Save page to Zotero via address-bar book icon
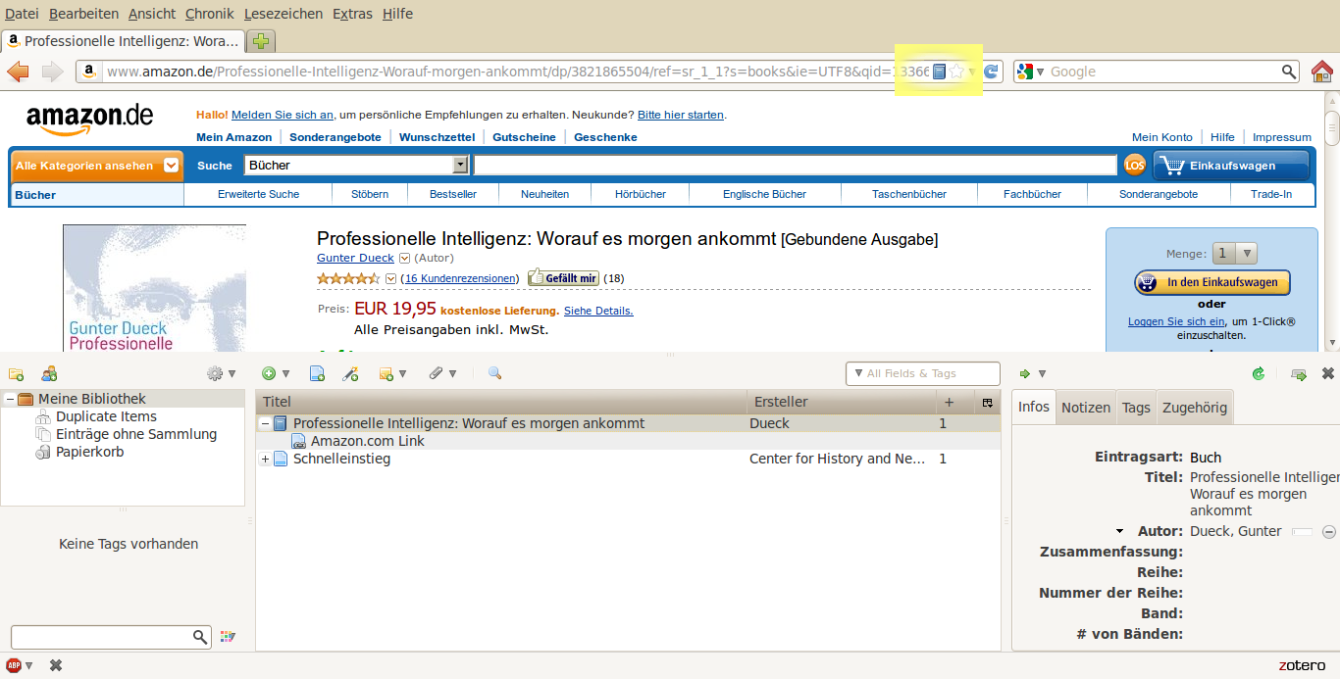The width and height of the screenshot is (1340, 679). [x=939, y=72]
